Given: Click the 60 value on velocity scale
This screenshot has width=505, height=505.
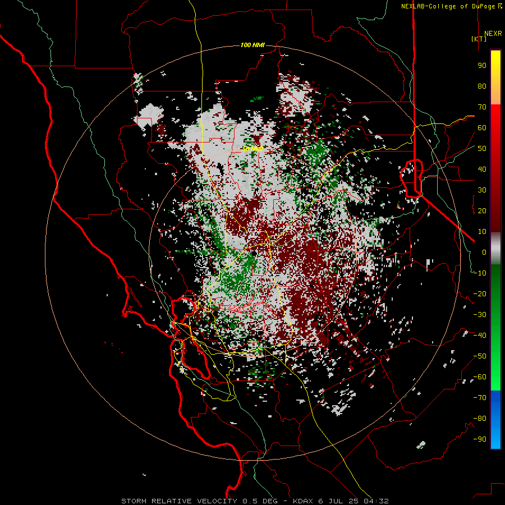Looking at the screenshot, I should click(482, 128).
